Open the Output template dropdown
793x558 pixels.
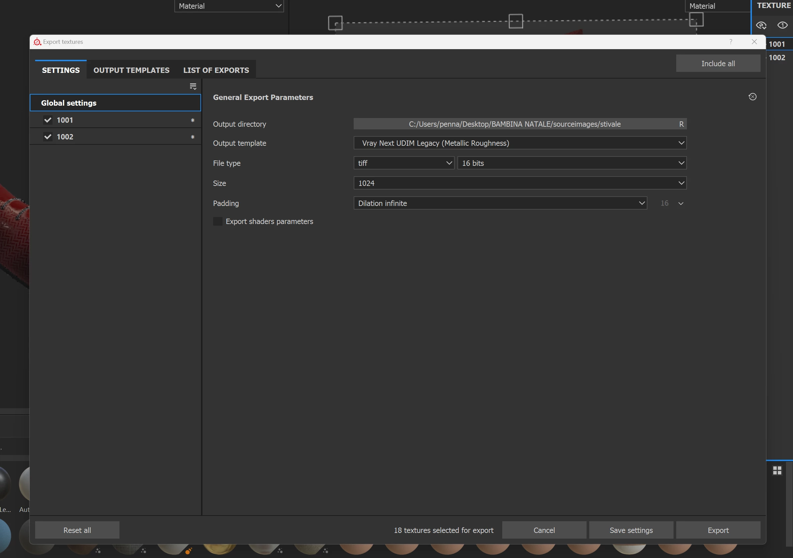coord(520,143)
